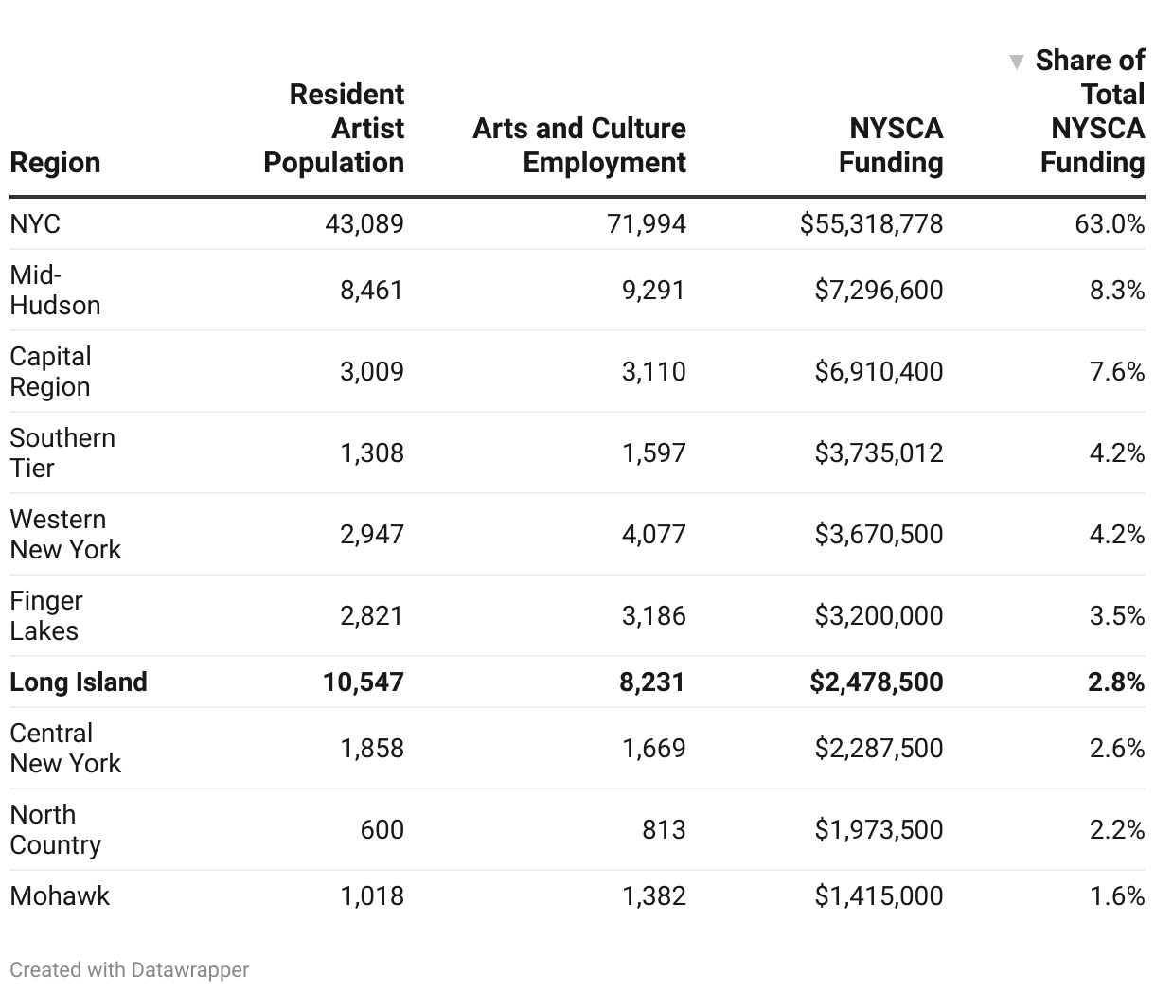Sort by Arts and Culture Employment header
Viewport: 1155px width, 992px height.
579,146
